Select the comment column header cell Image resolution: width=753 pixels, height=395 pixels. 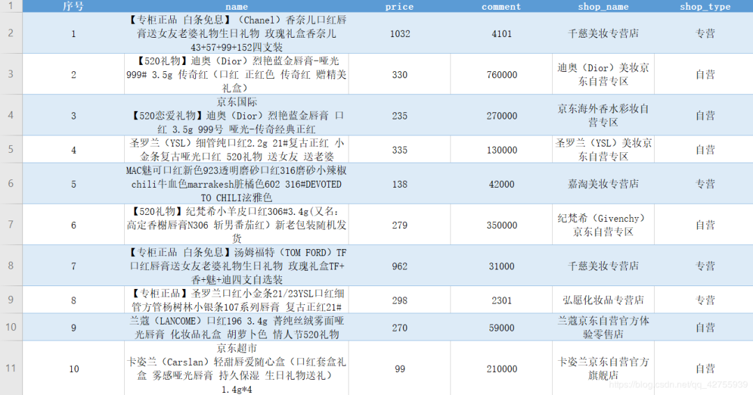501,6
